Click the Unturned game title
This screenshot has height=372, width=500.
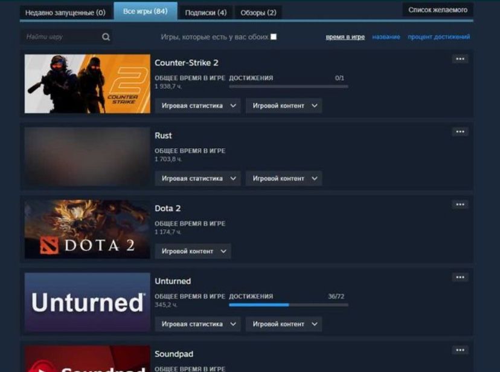[x=173, y=281]
